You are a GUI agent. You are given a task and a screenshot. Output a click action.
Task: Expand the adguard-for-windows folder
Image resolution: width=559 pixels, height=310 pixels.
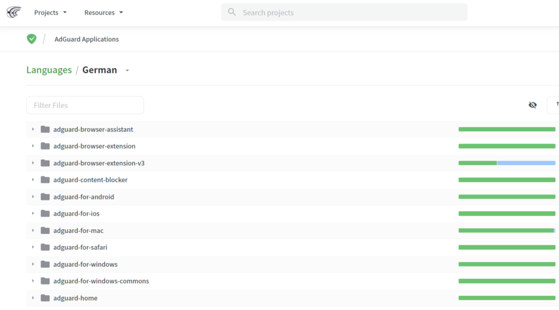pyautogui.click(x=33, y=264)
